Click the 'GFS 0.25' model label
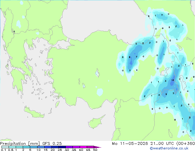195x151 pixels. (x=52, y=144)
